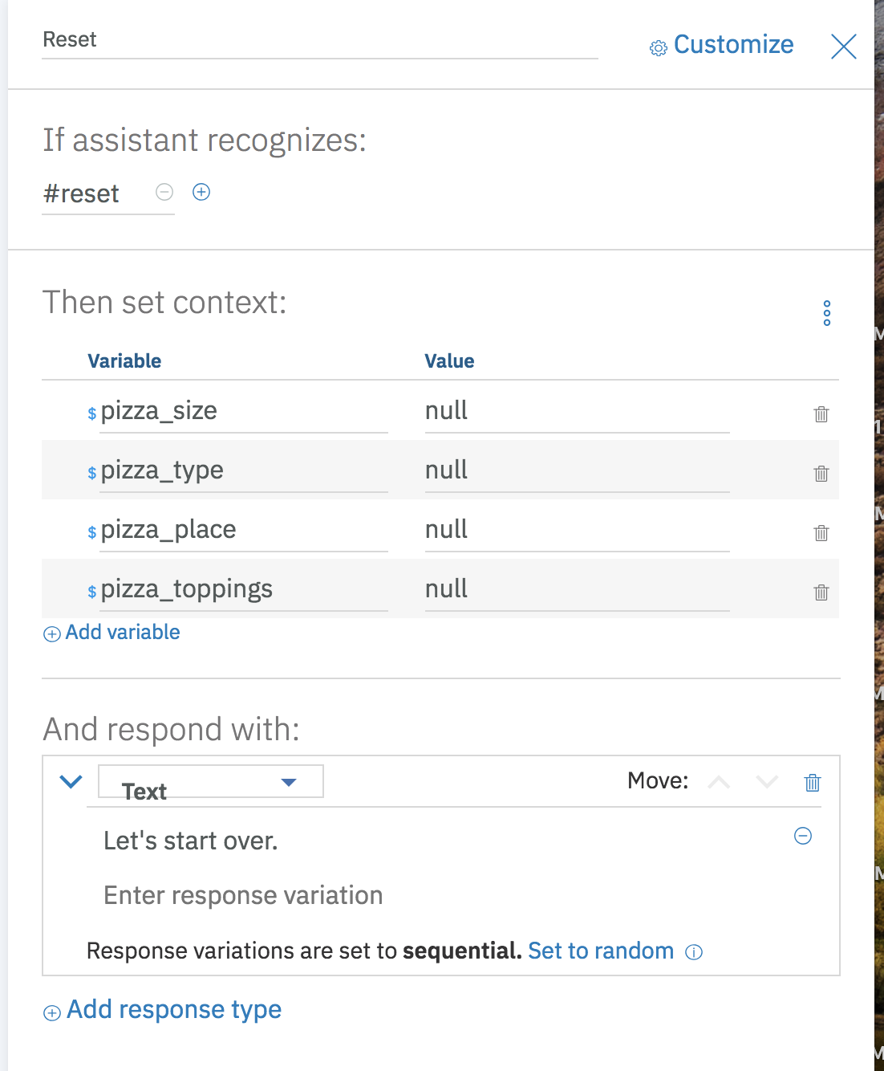Open the Customize settings
The height and width of the screenshot is (1071, 884).
coord(721,45)
